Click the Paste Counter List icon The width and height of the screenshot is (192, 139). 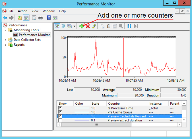[x=109, y=26]
